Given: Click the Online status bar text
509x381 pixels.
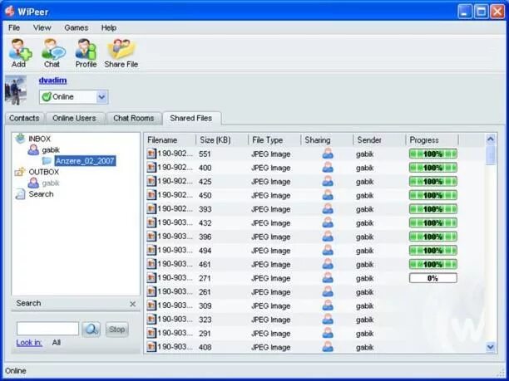Looking at the screenshot, I should point(16,371).
